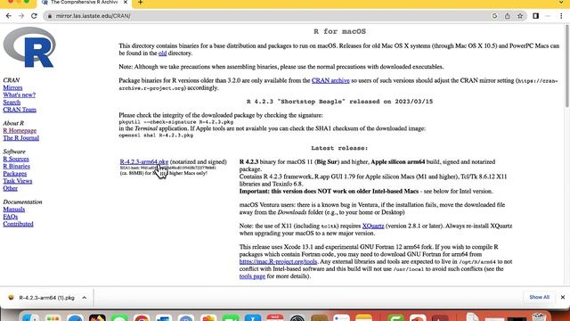The width and height of the screenshot is (570, 321).
Task: Open the XQuartz link
Action: click(373, 226)
